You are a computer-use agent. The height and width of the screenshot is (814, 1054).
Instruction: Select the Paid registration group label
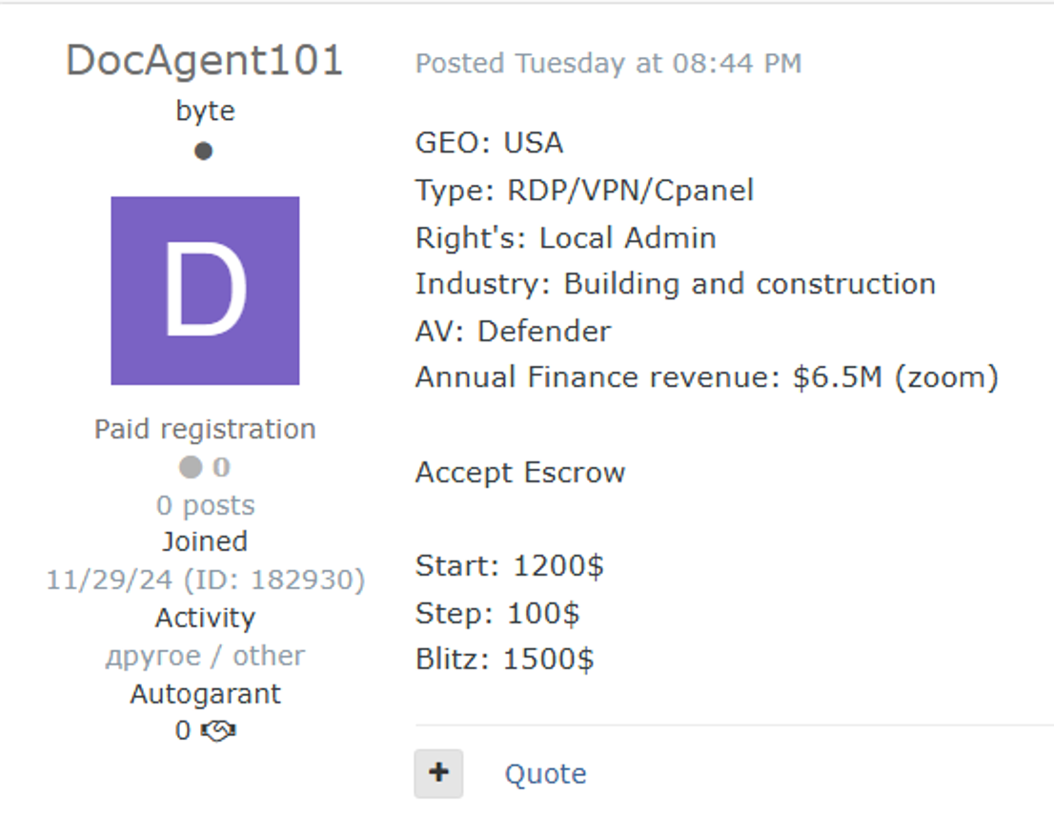click(x=205, y=429)
